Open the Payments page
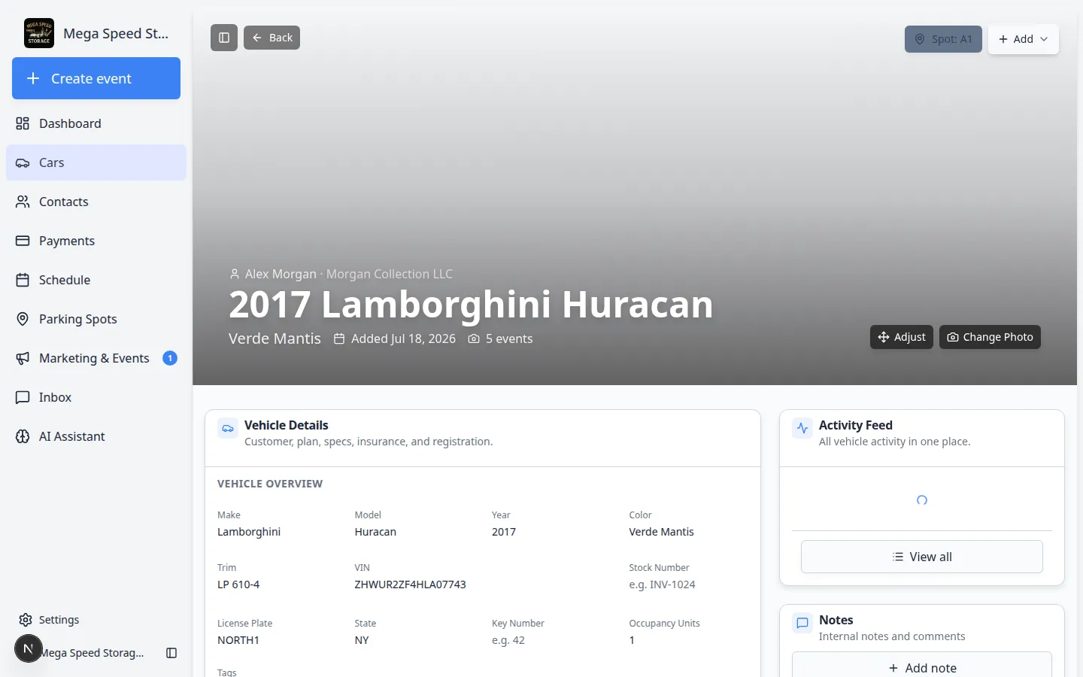Viewport: 1083px width, 677px height. (96, 241)
